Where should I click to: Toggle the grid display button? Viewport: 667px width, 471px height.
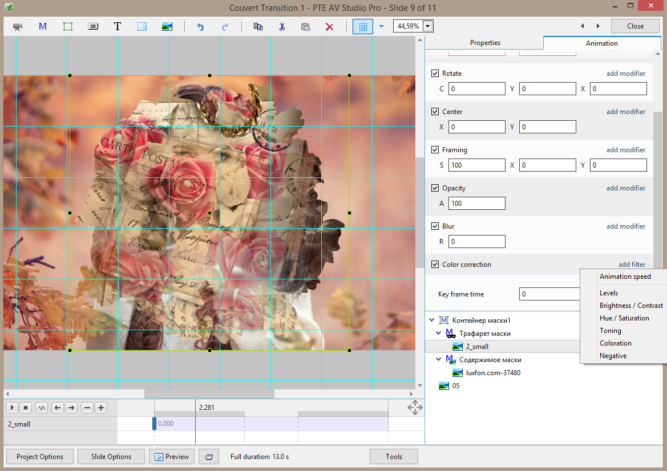coord(362,26)
